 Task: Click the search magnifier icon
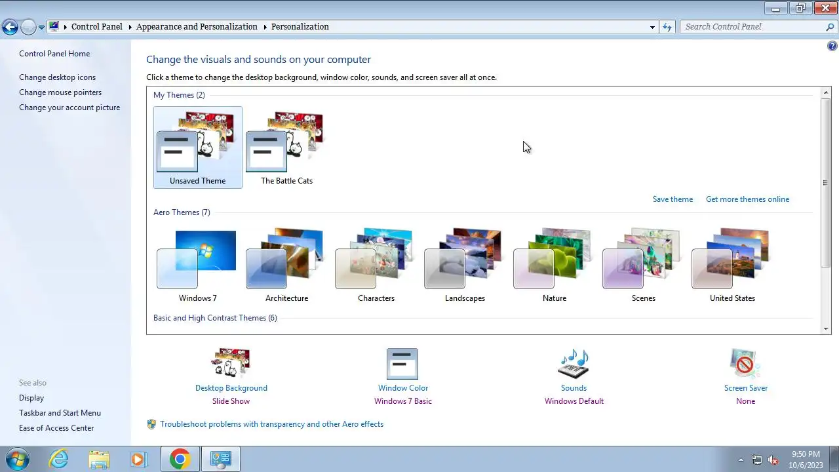(830, 27)
